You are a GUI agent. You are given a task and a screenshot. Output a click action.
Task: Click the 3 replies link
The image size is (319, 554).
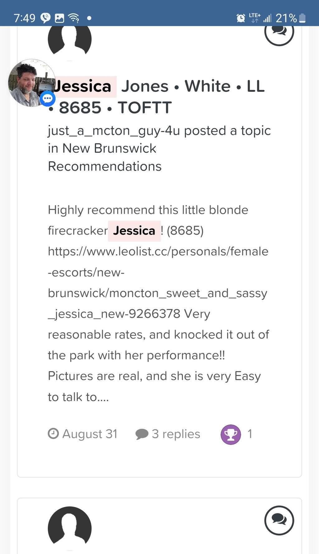tap(176, 434)
